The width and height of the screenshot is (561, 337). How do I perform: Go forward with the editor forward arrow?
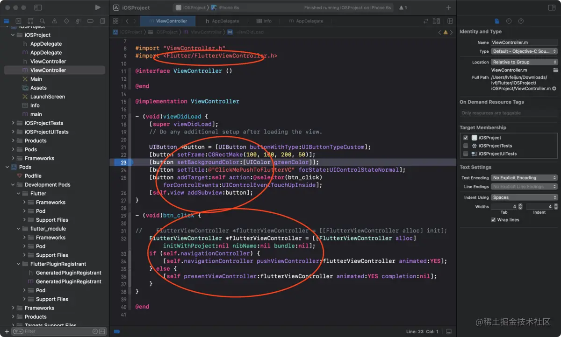coord(135,21)
